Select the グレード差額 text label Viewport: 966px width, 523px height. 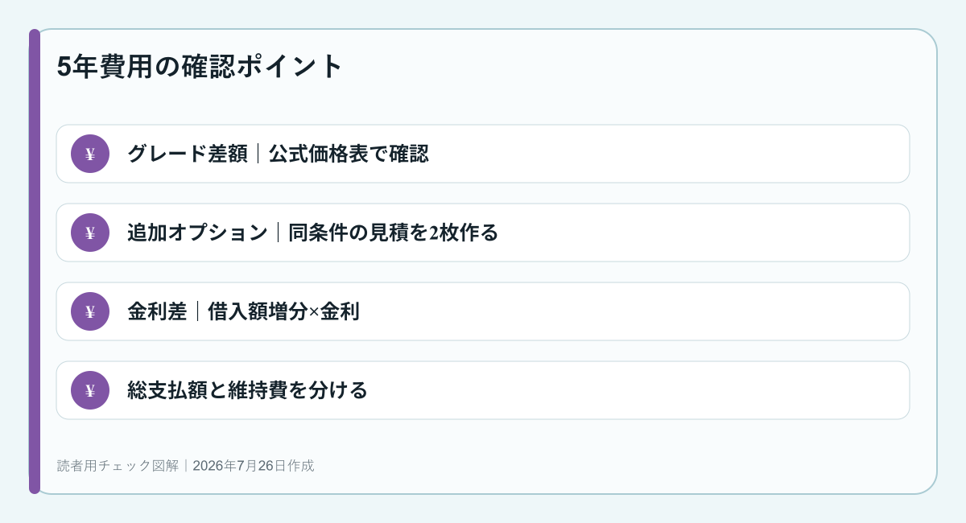tap(188, 154)
